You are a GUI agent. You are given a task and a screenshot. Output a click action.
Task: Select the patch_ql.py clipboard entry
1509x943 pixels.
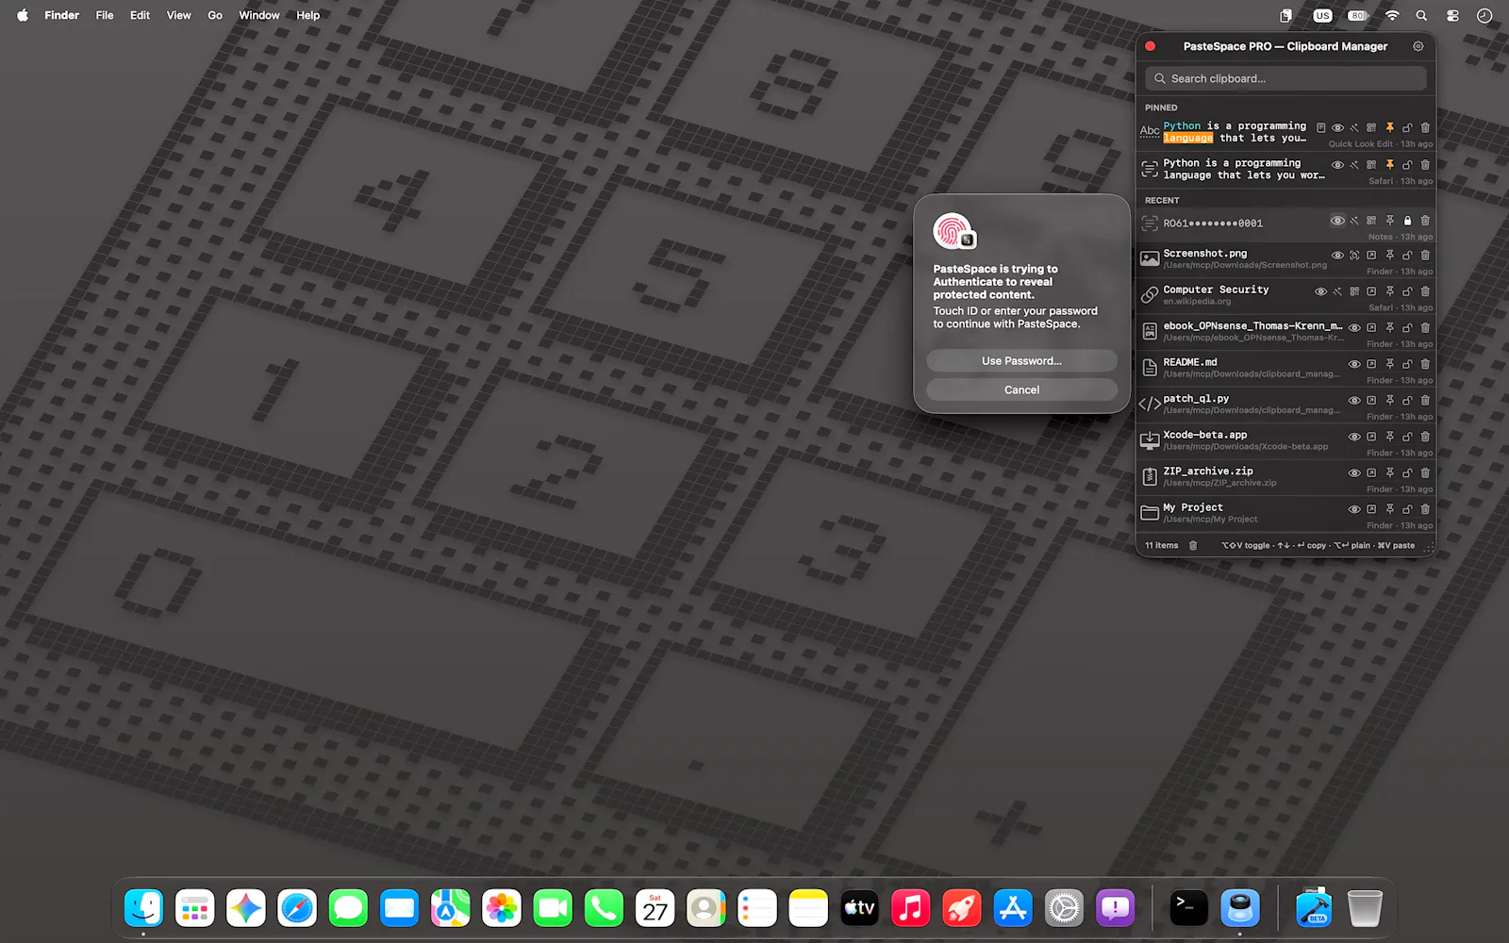coord(1285,405)
